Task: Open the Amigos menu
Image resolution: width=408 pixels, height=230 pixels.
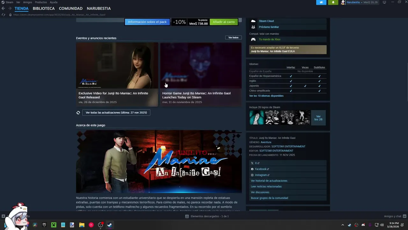Action: (x=27, y=2)
